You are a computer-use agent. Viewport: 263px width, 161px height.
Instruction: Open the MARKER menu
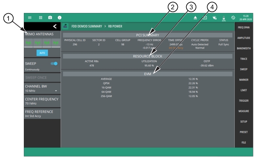pyautogui.click(x=244, y=80)
